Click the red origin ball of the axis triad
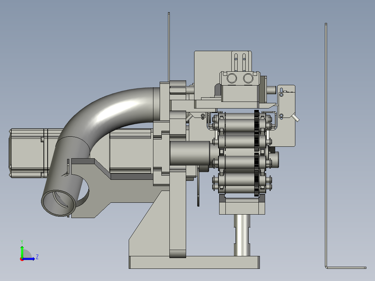Screen dimensions: 375x281 click(x=22, y=259)
